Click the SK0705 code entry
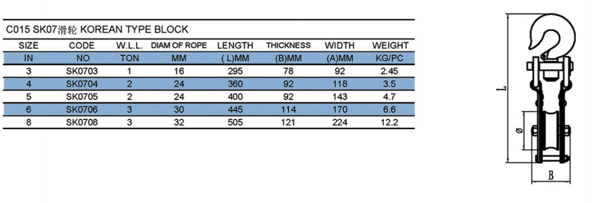 pos(82,97)
